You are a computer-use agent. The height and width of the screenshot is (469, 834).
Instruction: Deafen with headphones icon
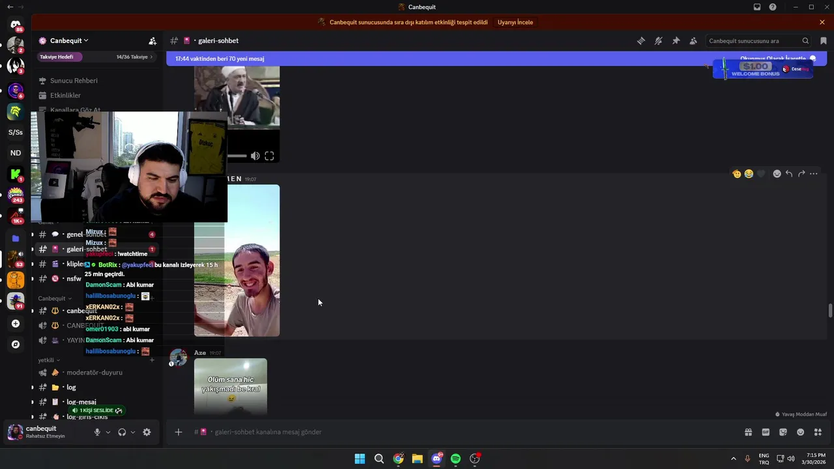pyautogui.click(x=122, y=432)
